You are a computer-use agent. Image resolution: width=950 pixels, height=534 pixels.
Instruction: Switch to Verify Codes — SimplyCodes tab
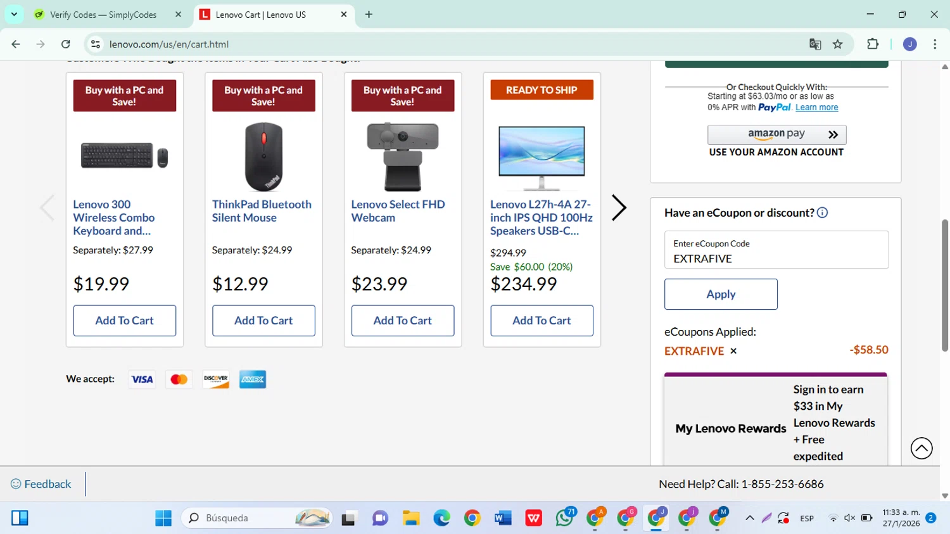103,15
